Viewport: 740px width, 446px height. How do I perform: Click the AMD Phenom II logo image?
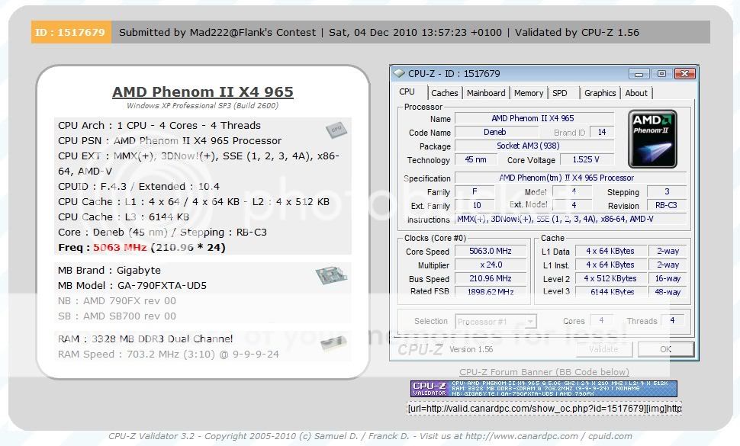(x=652, y=139)
